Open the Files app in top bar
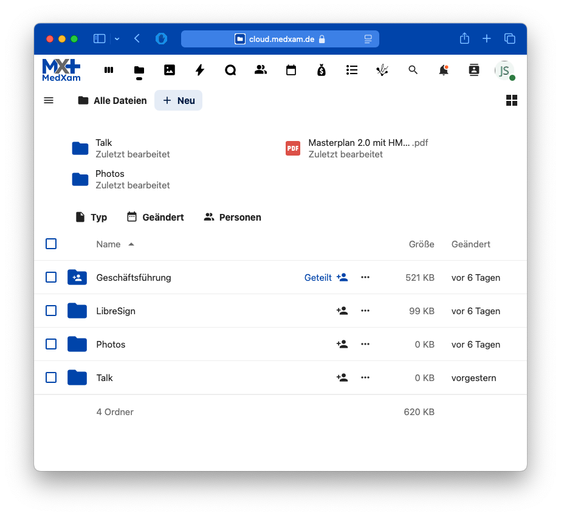561x516 pixels. point(139,71)
